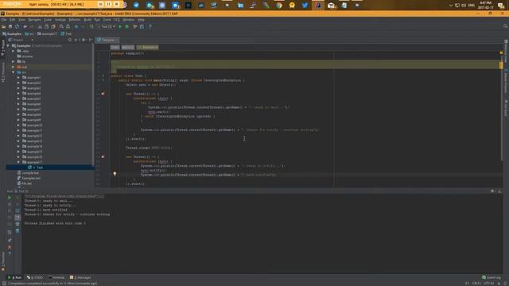Select the Messages tool window tab
509x286 pixels.
pos(80,277)
